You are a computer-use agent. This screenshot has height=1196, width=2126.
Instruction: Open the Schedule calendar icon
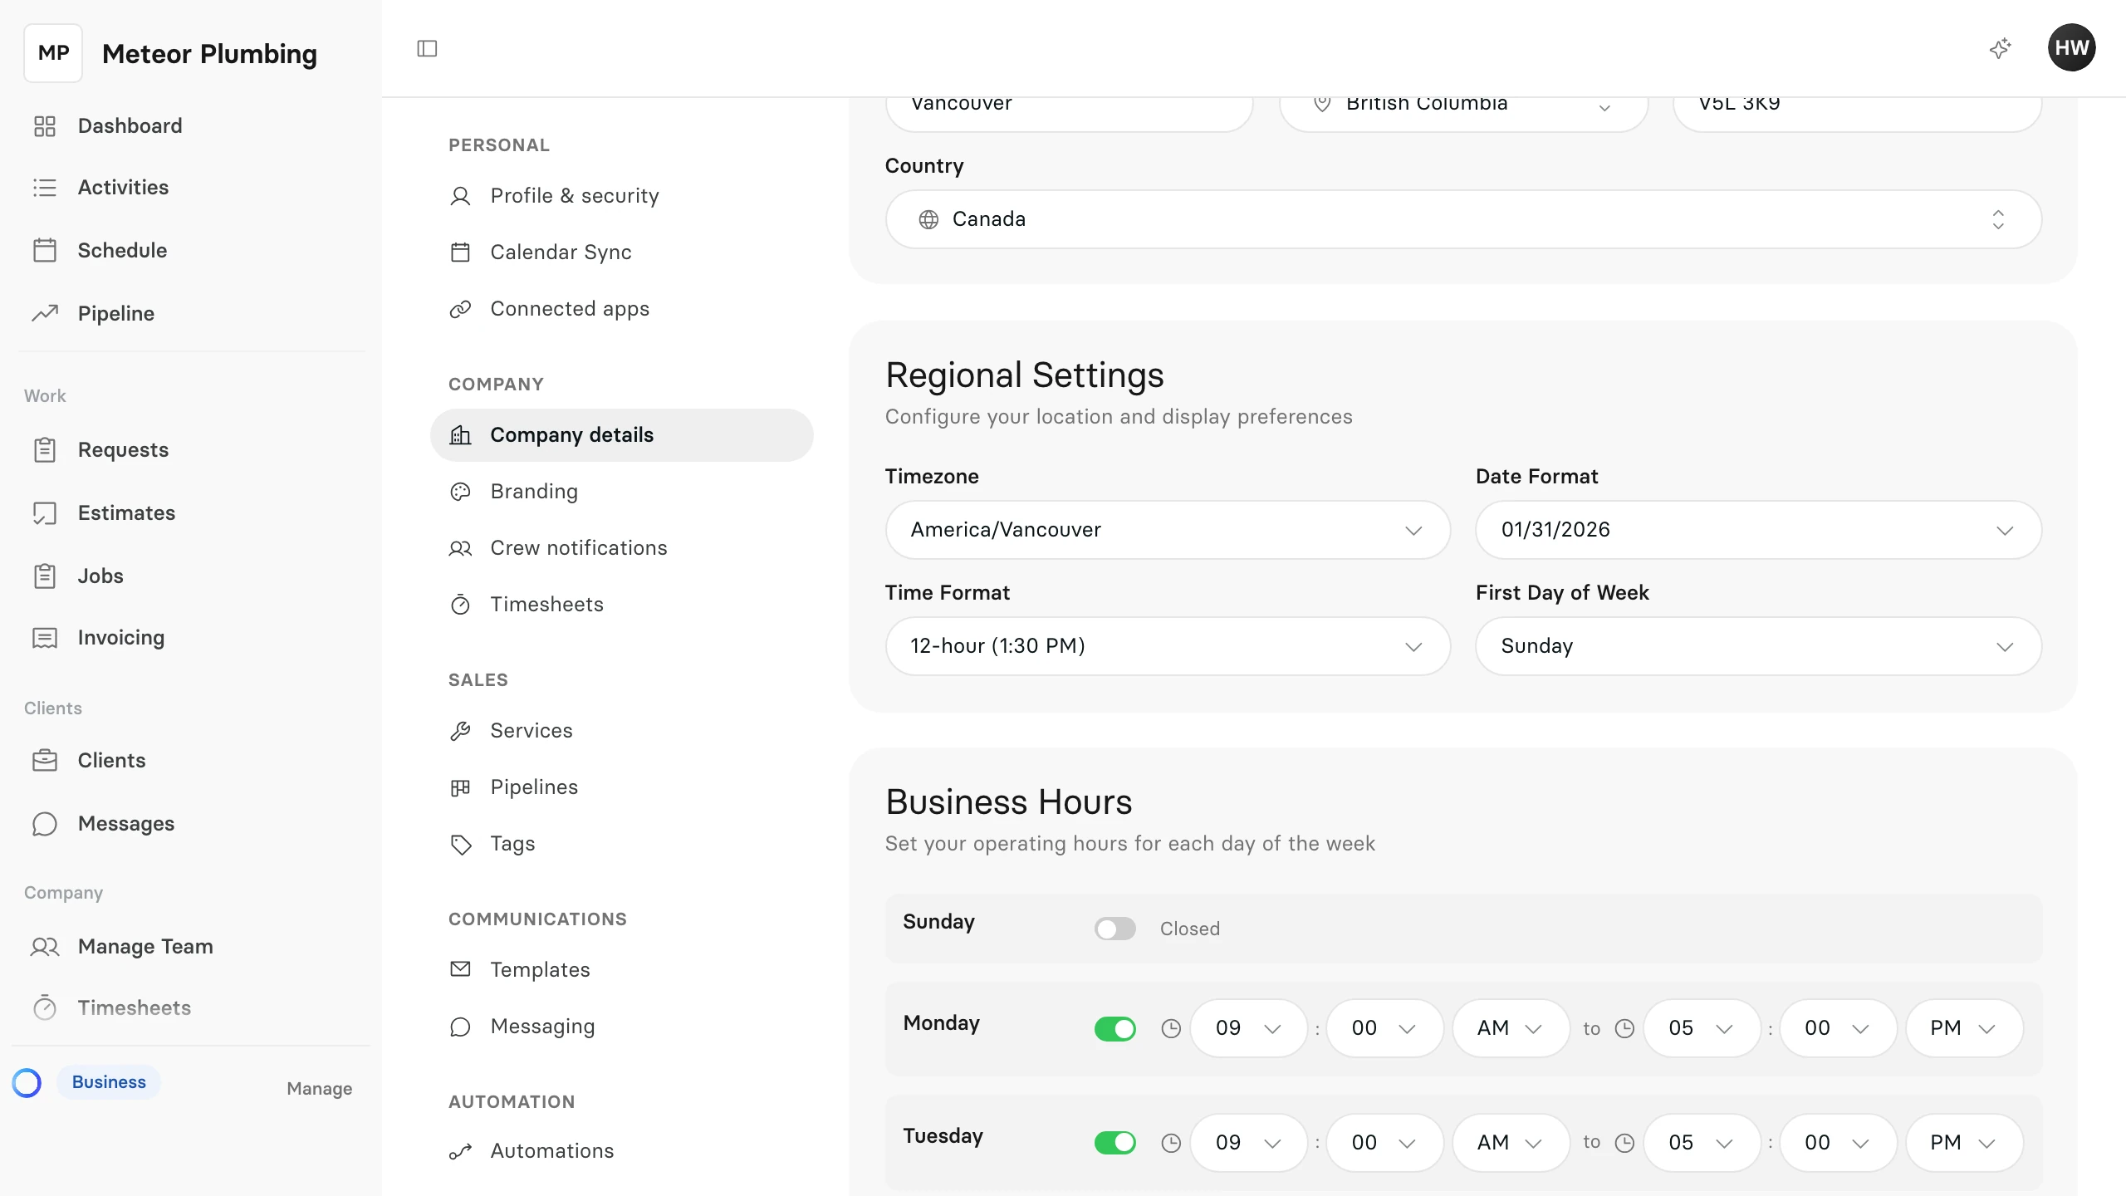(x=45, y=250)
